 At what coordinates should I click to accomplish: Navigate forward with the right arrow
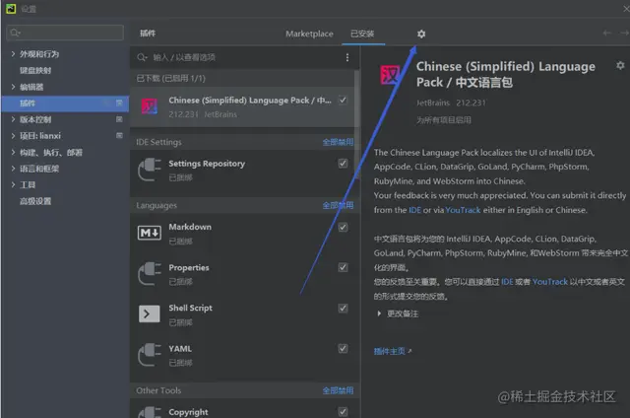click(624, 33)
